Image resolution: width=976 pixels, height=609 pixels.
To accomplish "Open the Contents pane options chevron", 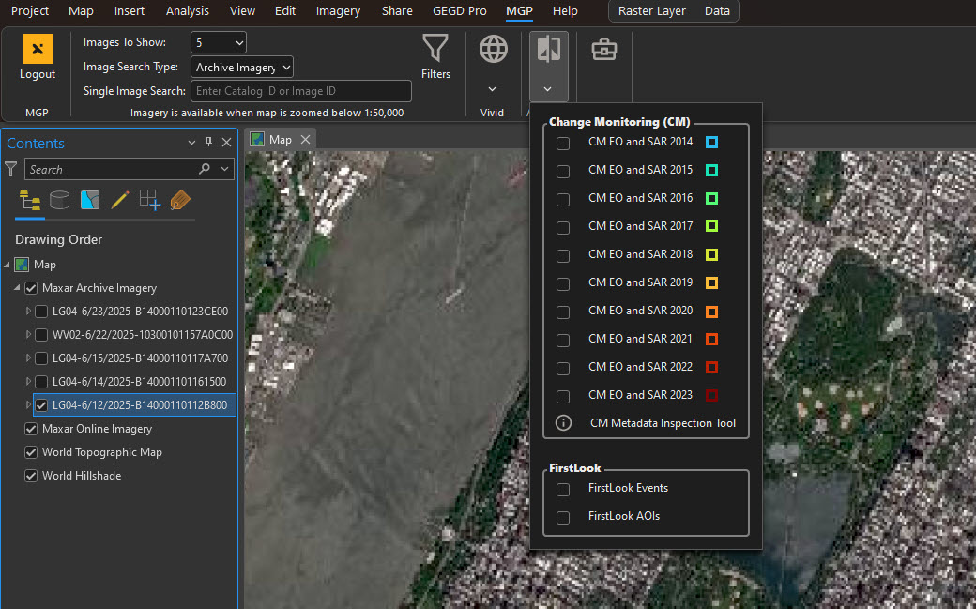I will pos(191,142).
